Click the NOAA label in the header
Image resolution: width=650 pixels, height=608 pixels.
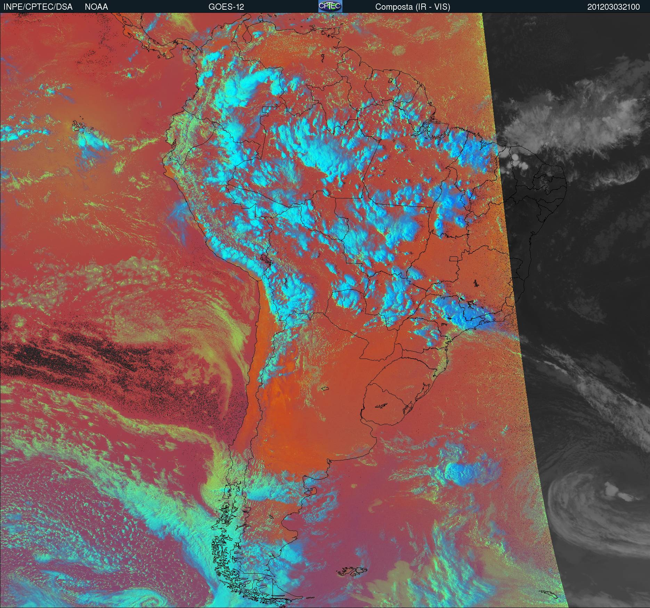96,7
